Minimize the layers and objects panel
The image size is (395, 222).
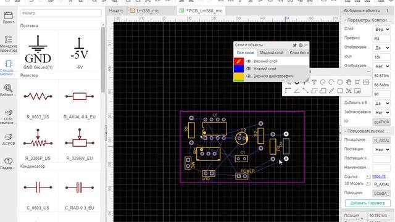click(306, 45)
